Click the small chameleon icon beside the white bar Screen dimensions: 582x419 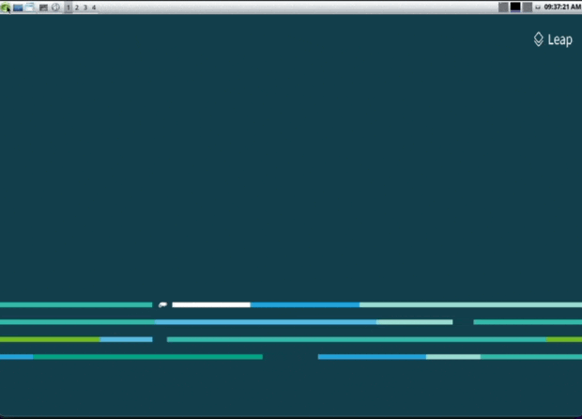[163, 304]
